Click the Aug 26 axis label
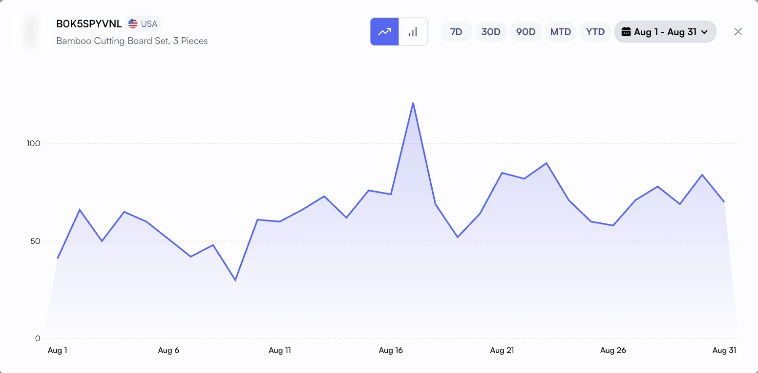The height and width of the screenshot is (373, 758). (x=613, y=350)
